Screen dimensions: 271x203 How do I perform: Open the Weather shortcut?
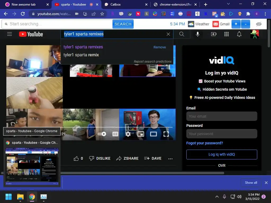198,24
